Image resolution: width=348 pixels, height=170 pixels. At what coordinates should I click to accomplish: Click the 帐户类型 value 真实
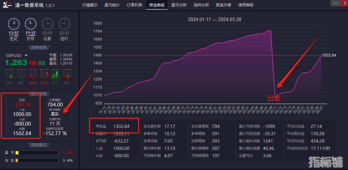55,114
